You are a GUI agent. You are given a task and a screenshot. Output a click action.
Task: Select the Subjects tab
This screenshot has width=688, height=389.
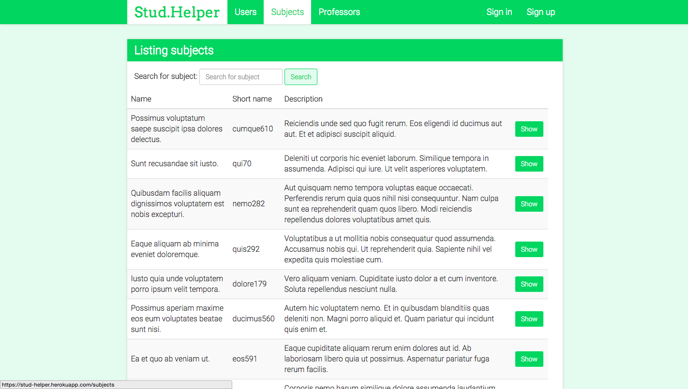(287, 12)
